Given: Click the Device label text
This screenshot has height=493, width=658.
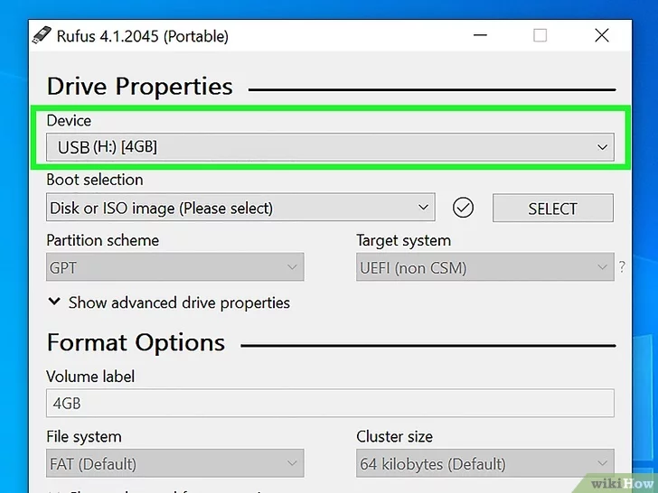Looking at the screenshot, I should [69, 120].
